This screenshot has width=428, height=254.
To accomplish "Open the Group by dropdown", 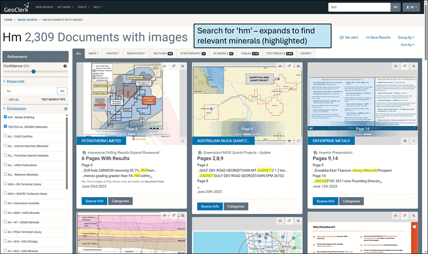I will pyautogui.click(x=406, y=37).
